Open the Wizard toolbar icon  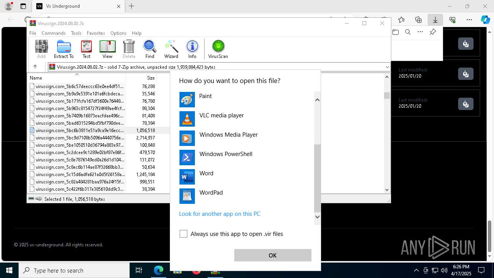[171, 49]
